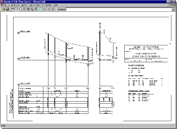Click the Forward arrow navigation icon
Viewport: 177px width, 129px height.
(x=49, y=9)
